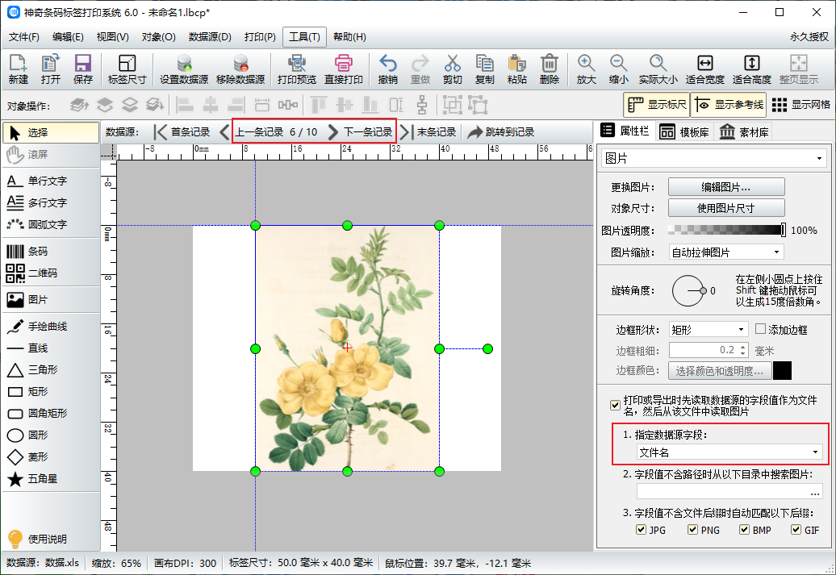This screenshot has height=575, width=836.
Task: Select the 圆弧文字 arc text tool
Action: 51,224
